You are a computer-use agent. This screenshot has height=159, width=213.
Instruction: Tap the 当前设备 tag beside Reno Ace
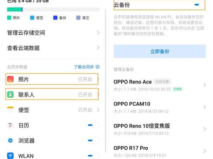click(162, 82)
